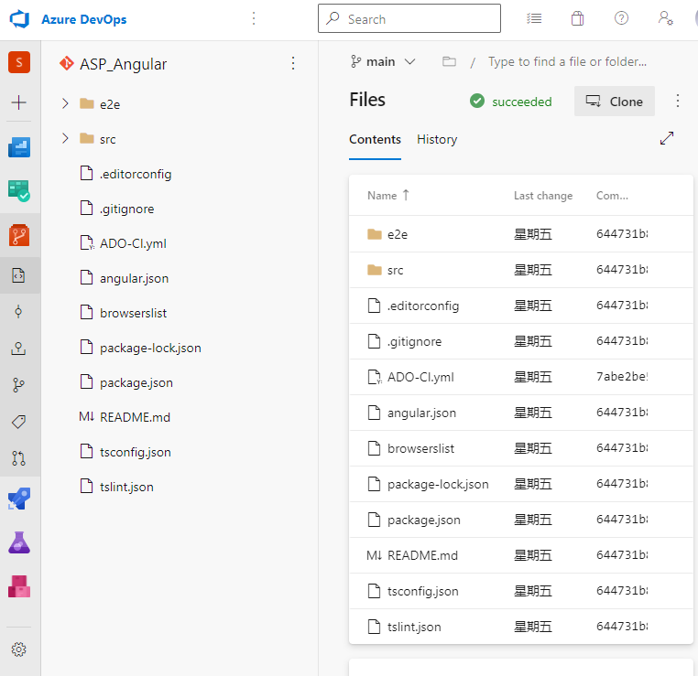Open src folder in contents table
The height and width of the screenshot is (676, 698).
[396, 270]
